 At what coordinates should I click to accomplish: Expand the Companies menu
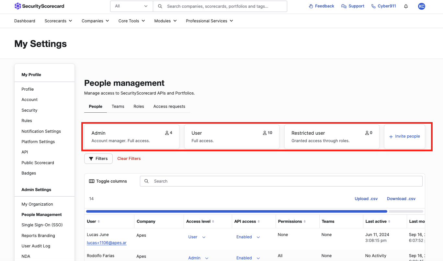coord(95,21)
